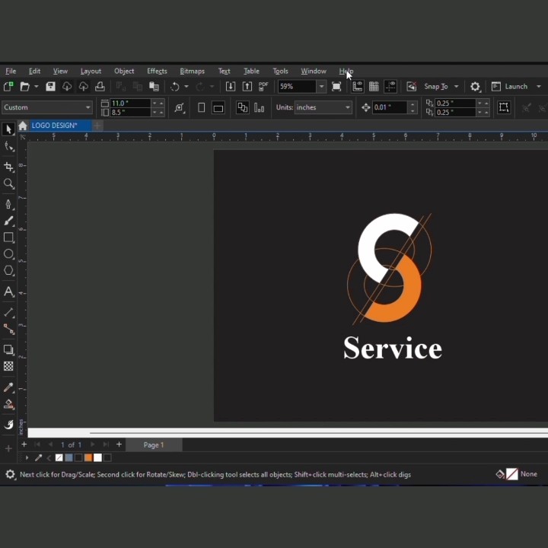548x548 pixels.
Task: Toggle Show Guidelines button
Action: click(390, 86)
